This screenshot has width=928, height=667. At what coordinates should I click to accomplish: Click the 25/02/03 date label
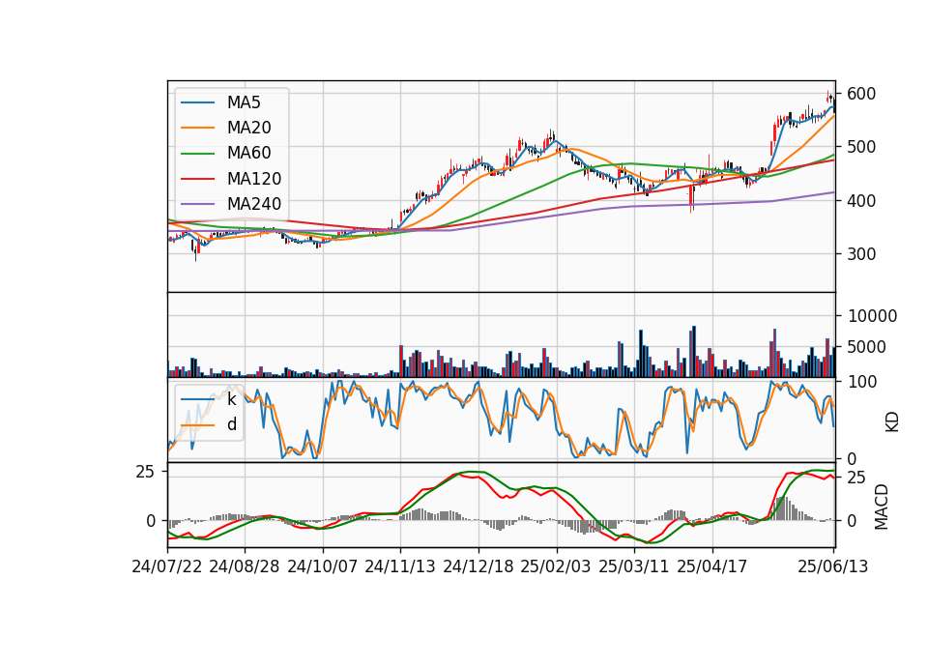(x=556, y=566)
